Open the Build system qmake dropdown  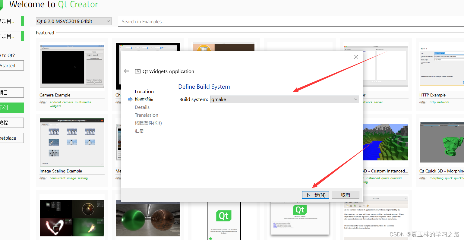[x=285, y=99]
